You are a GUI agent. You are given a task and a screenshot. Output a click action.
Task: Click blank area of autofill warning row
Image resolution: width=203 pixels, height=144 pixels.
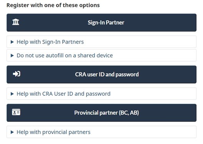(154, 56)
